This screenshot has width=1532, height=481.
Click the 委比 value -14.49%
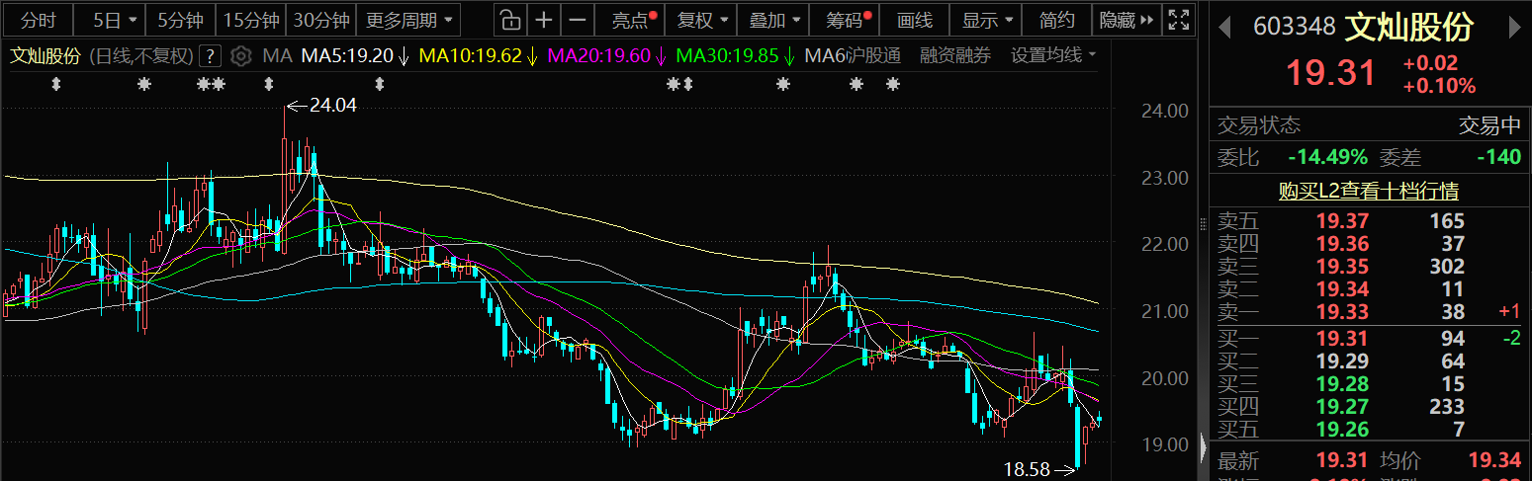click(1327, 156)
